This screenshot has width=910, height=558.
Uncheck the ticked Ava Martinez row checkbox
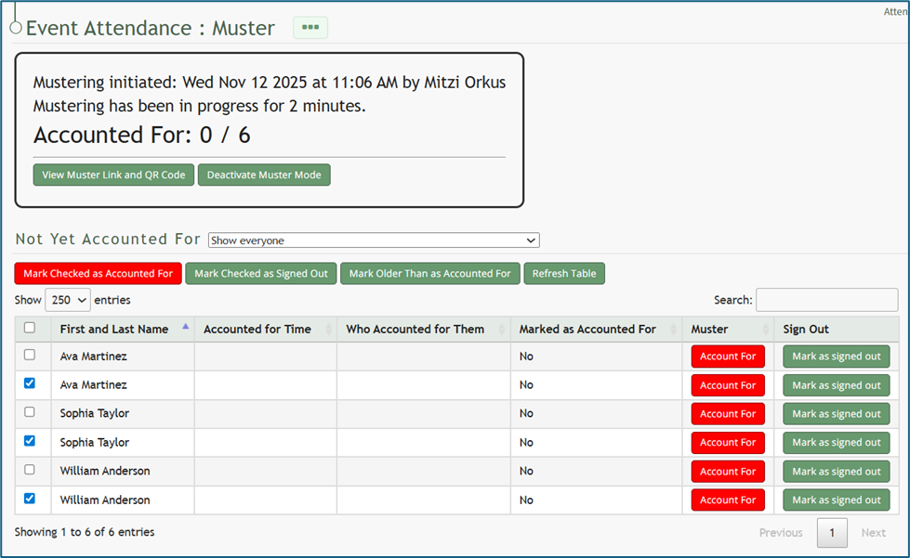click(30, 383)
